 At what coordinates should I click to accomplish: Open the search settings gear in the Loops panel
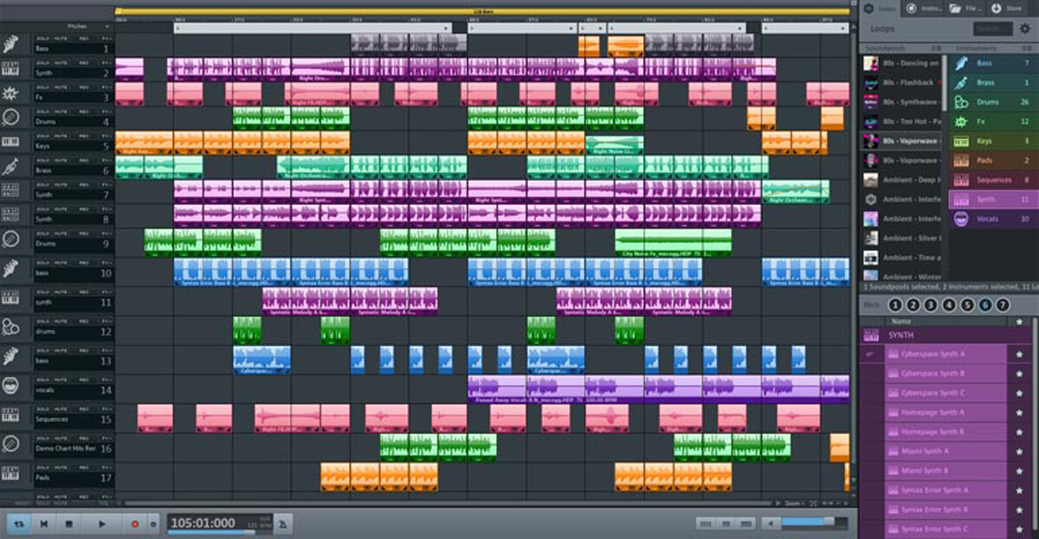(1024, 29)
